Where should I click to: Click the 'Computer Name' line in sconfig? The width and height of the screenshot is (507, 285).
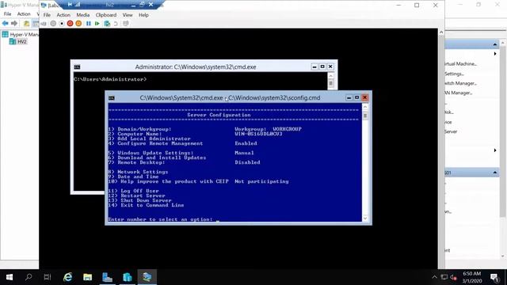coord(196,134)
